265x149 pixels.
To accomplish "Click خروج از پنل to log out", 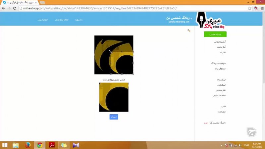I will tap(43, 20).
